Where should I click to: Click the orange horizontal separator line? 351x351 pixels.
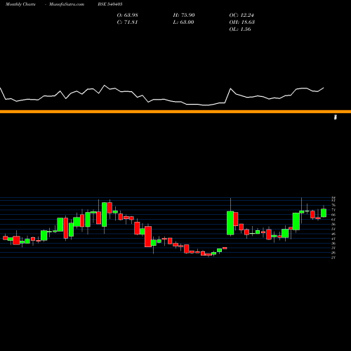[175, 112]
